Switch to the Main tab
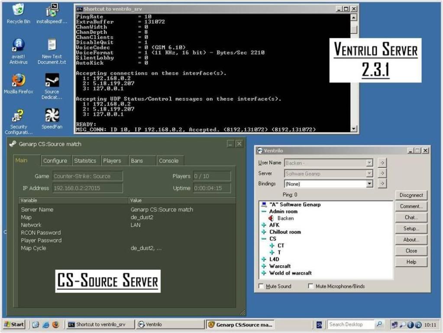The height and width of the screenshot is (333, 443). pos(26,160)
